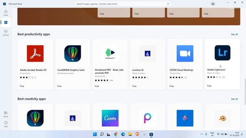The width and height of the screenshot is (246, 138).
Task: Click the Adobe Acrobat Reader DC title
Action: click(33, 70)
